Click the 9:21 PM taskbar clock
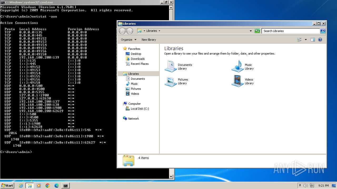 click(x=323, y=186)
